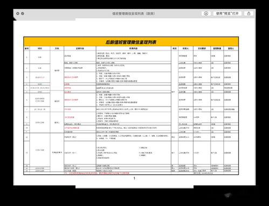Open the Share menu icon
Image resolution: width=269 pixels, height=206 pixels.
coord(249,13)
